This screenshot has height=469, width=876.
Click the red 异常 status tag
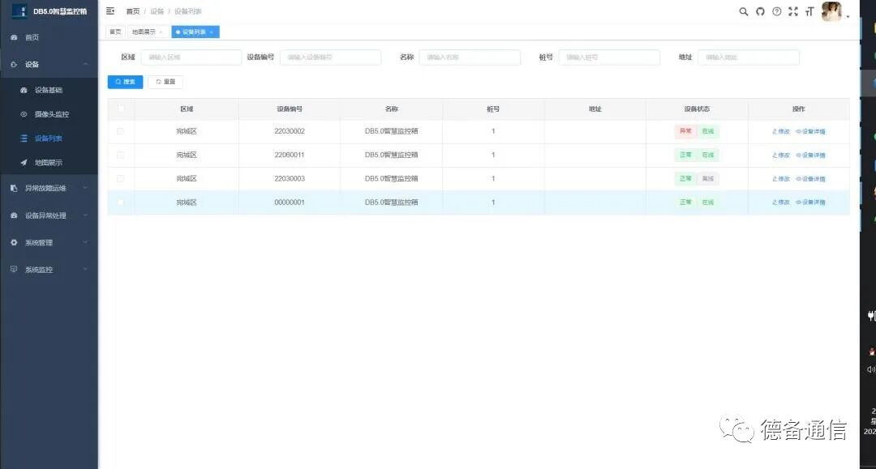[685, 131]
